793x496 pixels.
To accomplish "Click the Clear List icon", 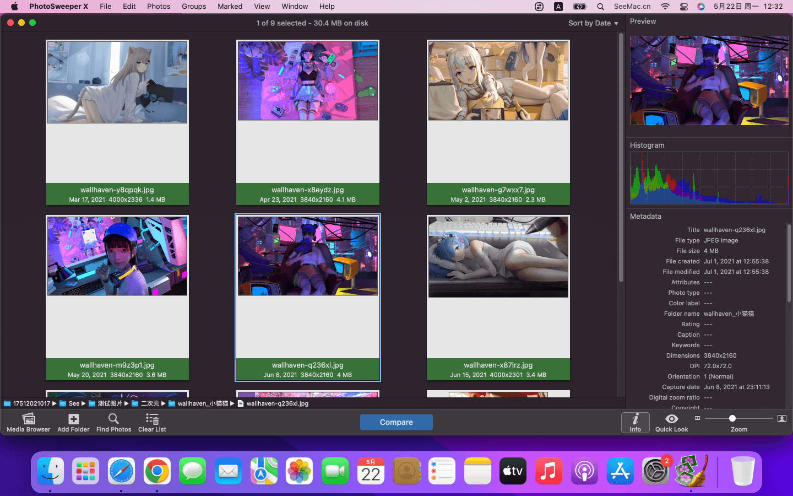I will 152,419.
